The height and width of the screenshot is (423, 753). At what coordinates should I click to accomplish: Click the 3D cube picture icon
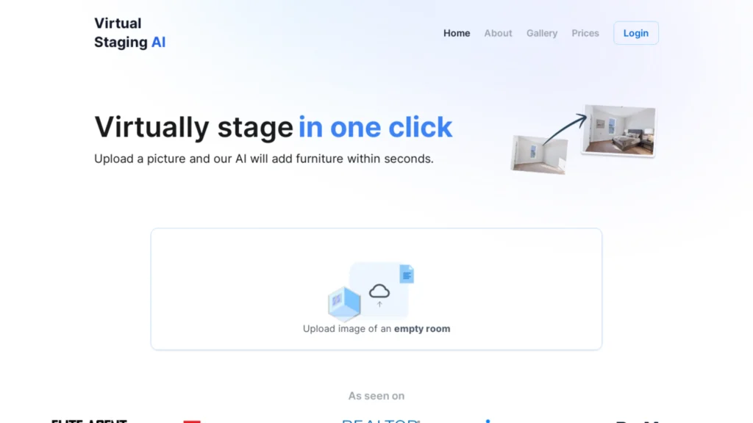pyautogui.click(x=344, y=303)
